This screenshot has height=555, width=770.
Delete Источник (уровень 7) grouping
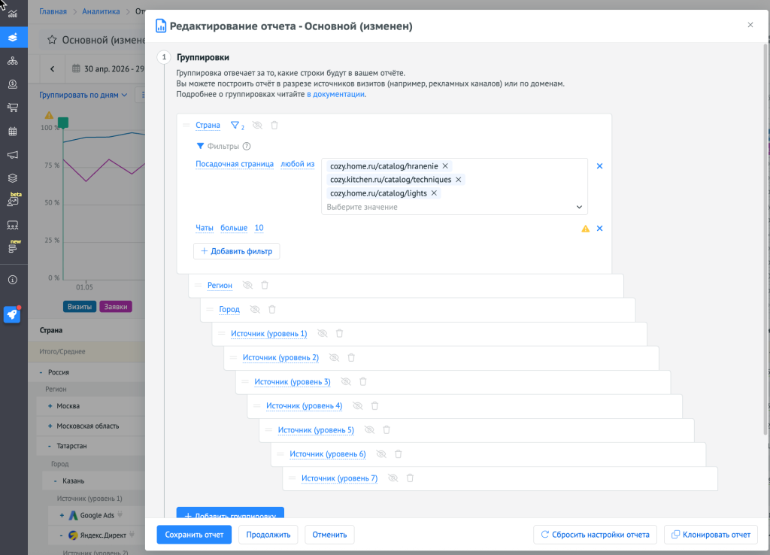(x=410, y=478)
